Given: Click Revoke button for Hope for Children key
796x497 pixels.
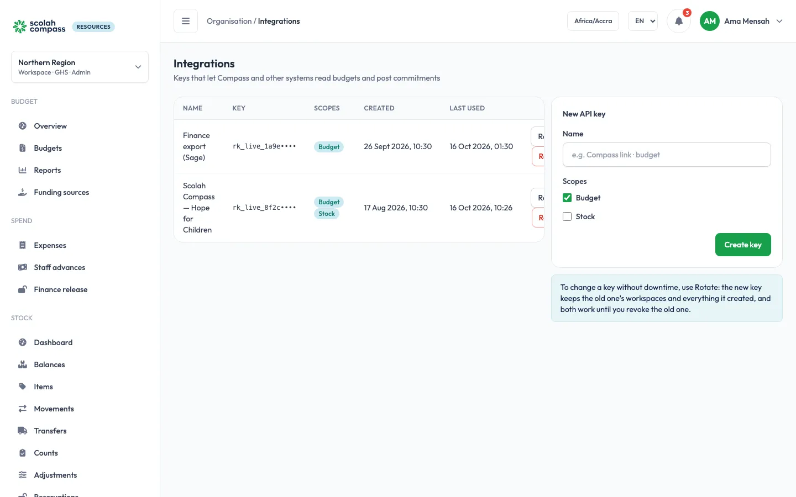Looking at the screenshot, I should click(x=538, y=218).
